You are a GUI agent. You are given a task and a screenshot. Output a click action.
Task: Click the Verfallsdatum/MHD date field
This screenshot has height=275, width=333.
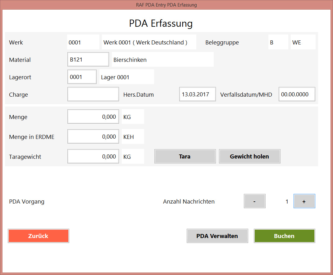point(297,94)
